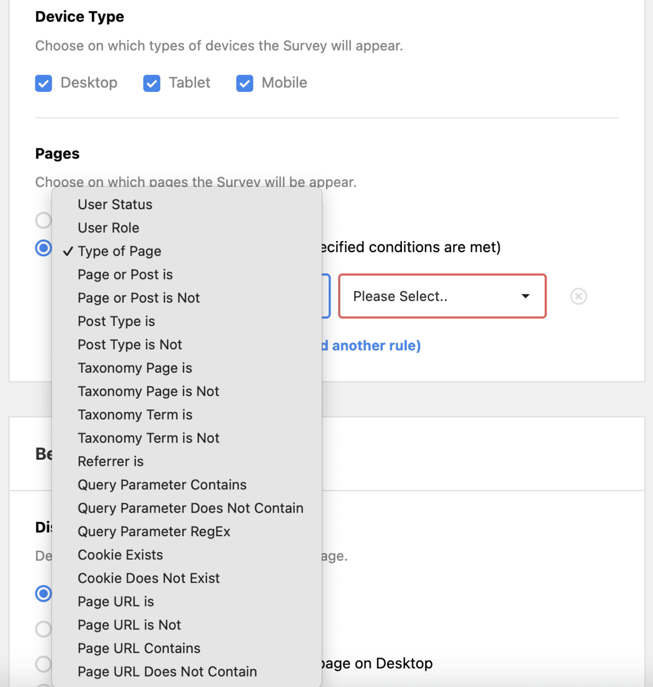The height and width of the screenshot is (687, 653).
Task: Pick Query Parameter Contains option
Action: [162, 485]
